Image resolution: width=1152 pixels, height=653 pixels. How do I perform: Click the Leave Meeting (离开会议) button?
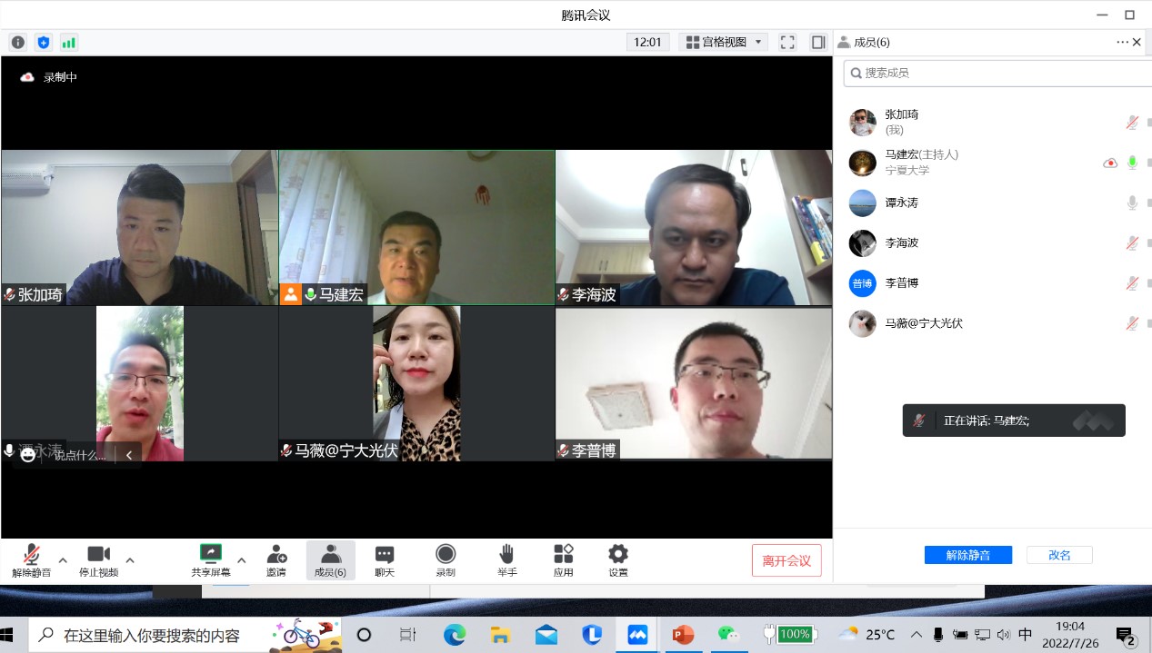point(786,560)
